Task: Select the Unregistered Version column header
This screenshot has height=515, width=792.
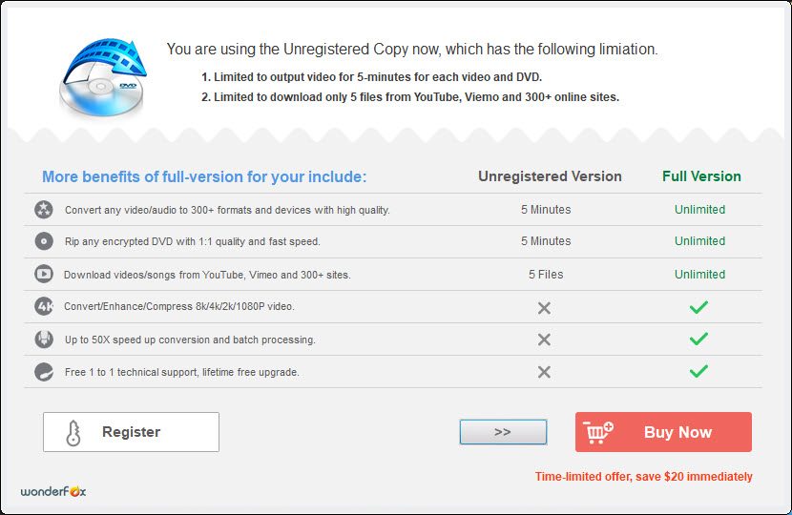Action: click(x=550, y=176)
